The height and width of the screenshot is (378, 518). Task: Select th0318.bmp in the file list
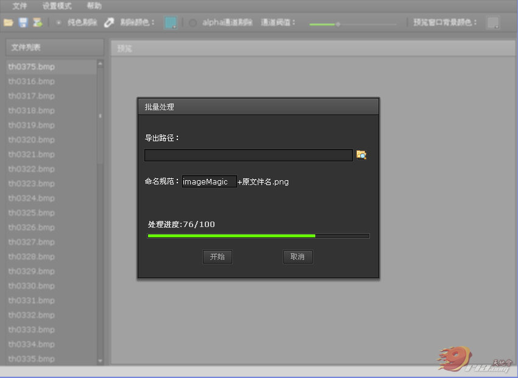point(51,111)
